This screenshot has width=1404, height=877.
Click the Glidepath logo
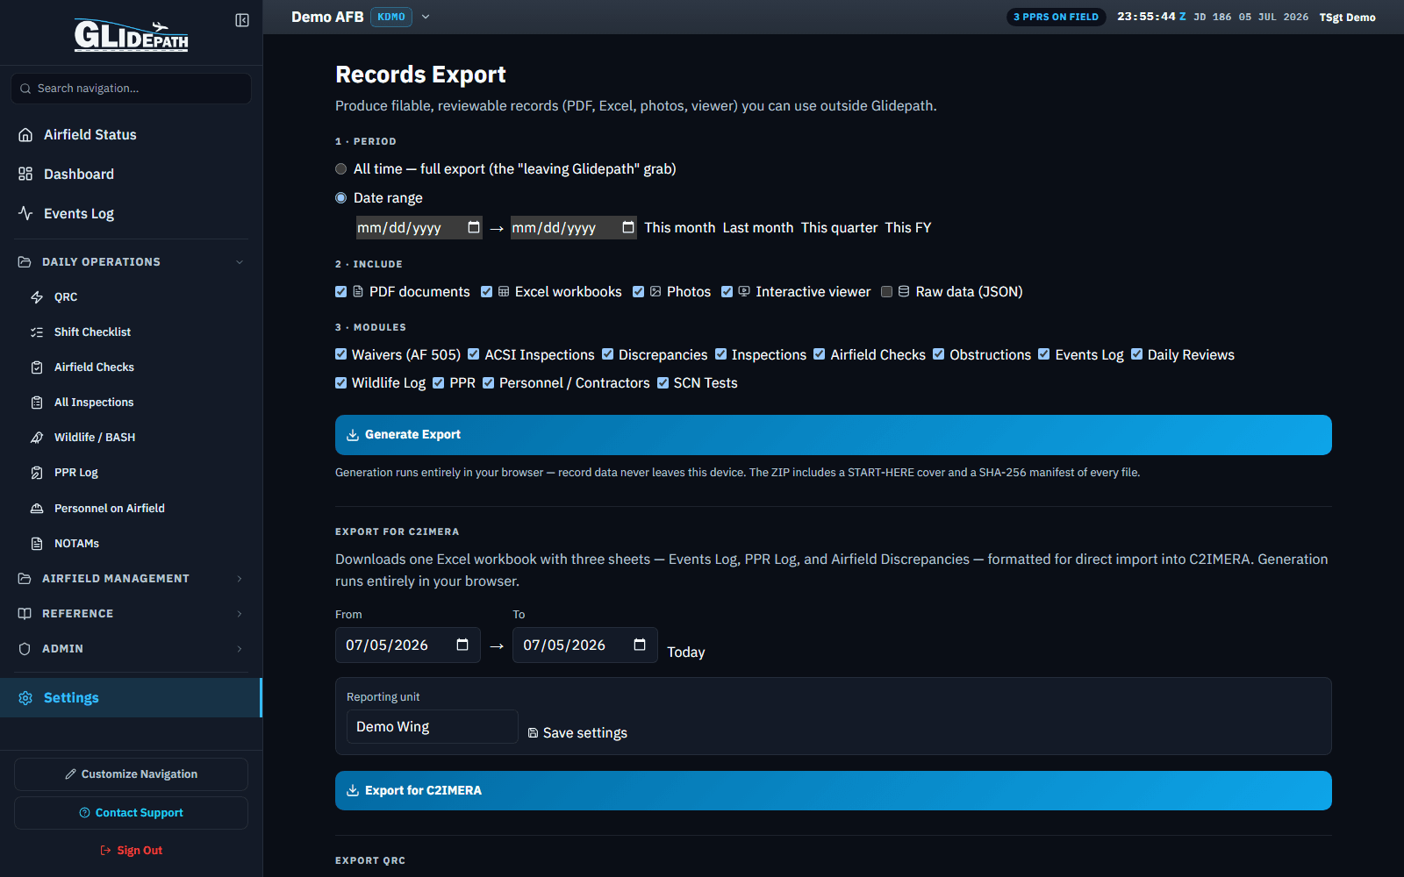tap(131, 35)
